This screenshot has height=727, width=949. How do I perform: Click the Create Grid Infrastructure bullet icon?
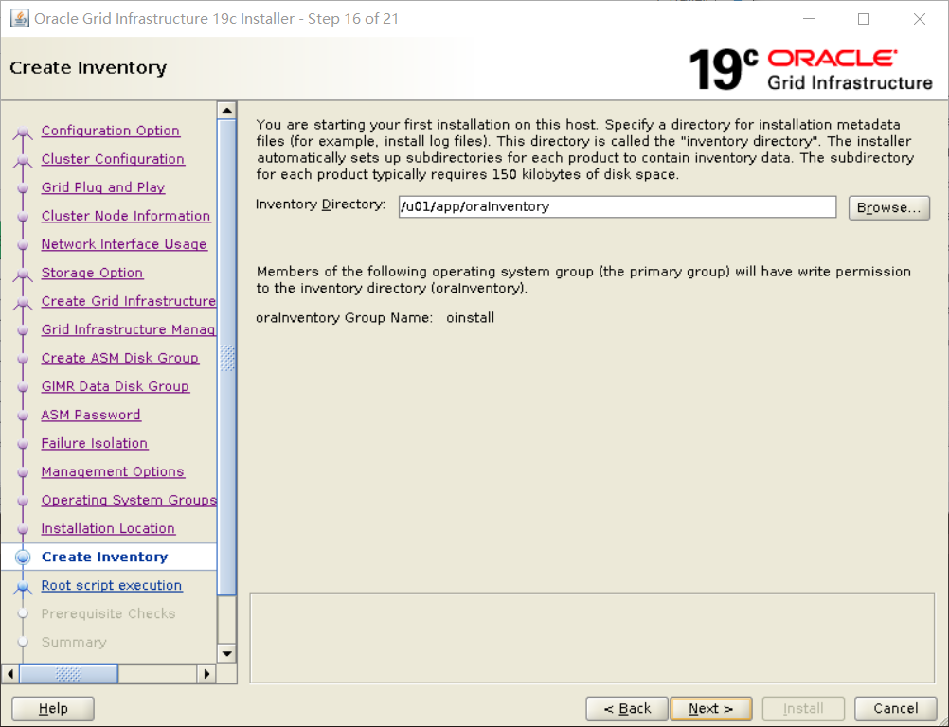pyautogui.click(x=23, y=302)
